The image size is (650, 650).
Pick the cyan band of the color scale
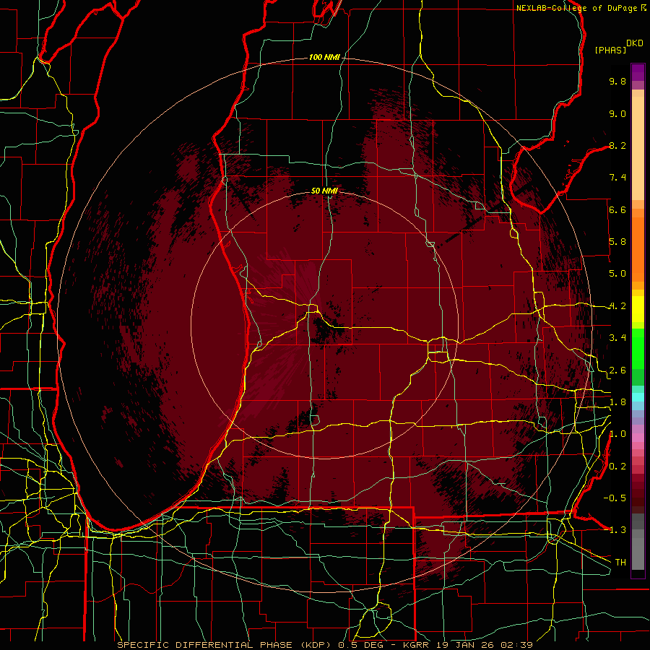point(638,397)
